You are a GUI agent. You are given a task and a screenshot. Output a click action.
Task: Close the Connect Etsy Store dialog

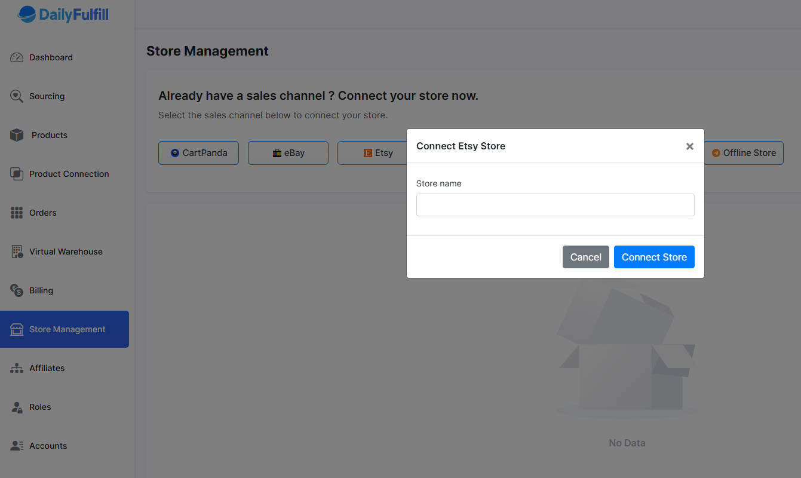(689, 146)
